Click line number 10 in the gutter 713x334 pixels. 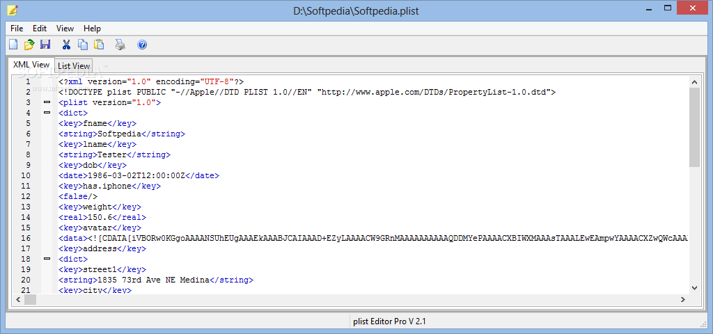(26, 175)
